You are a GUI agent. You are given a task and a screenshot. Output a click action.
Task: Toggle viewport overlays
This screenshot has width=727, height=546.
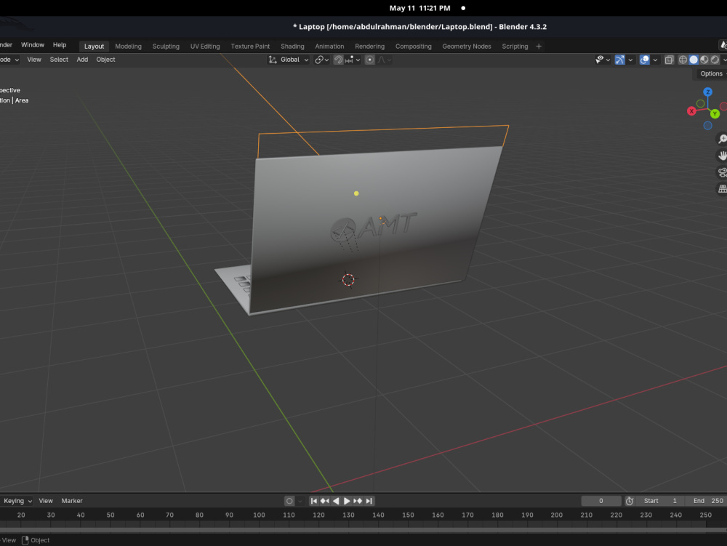click(644, 60)
